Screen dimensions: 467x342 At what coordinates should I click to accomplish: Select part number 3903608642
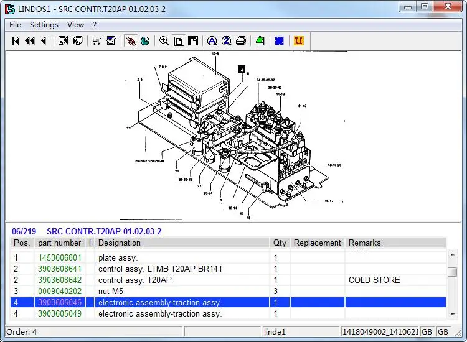[60, 280]
